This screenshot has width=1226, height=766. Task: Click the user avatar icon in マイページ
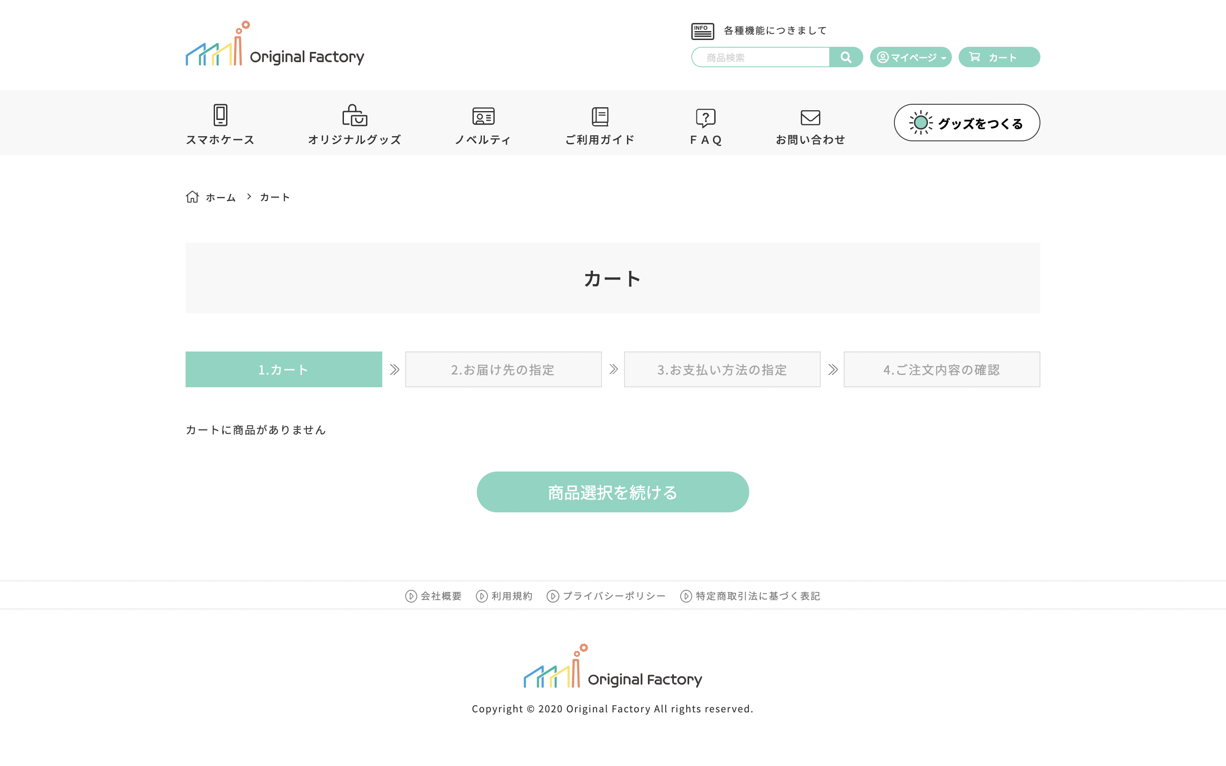[882, 57]
